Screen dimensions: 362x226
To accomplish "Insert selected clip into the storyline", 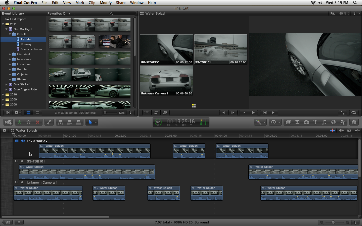I will (70, 122).
